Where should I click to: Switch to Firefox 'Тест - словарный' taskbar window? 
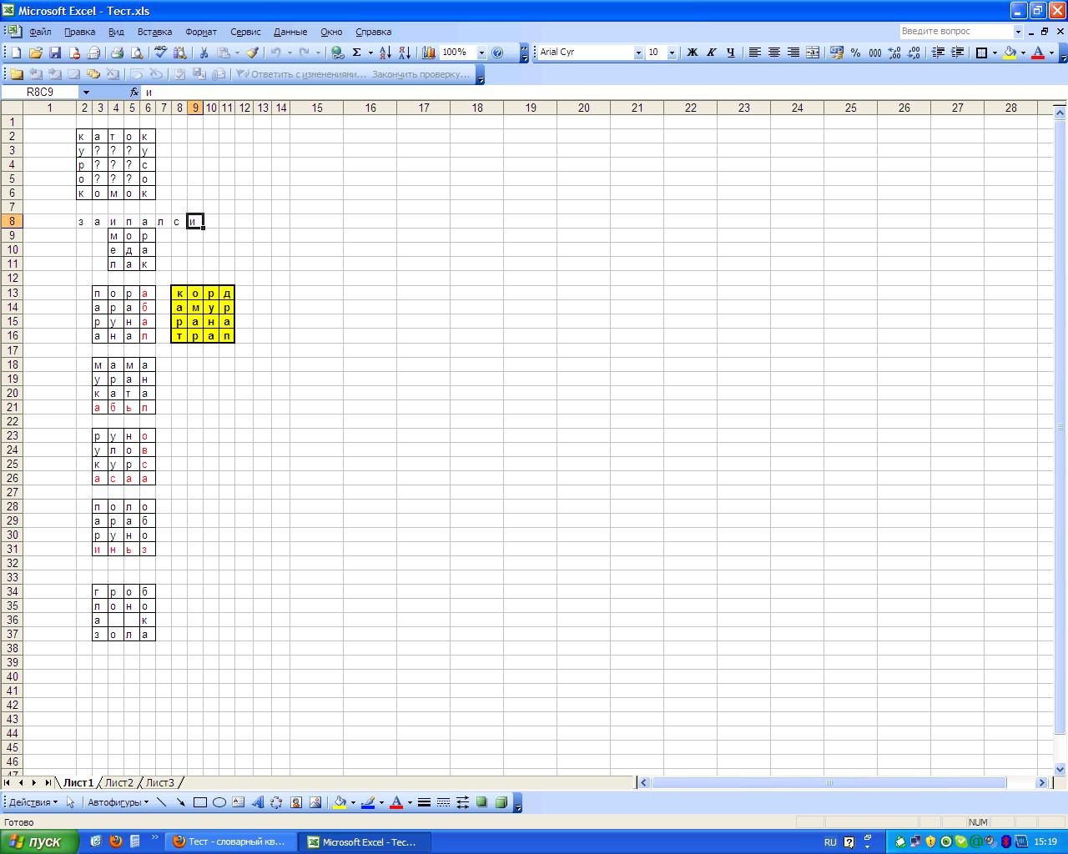click(x=230, y=841)
